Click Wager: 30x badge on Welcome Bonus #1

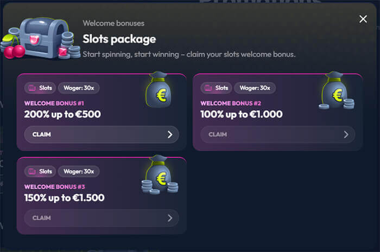click(x=79, y=88)
